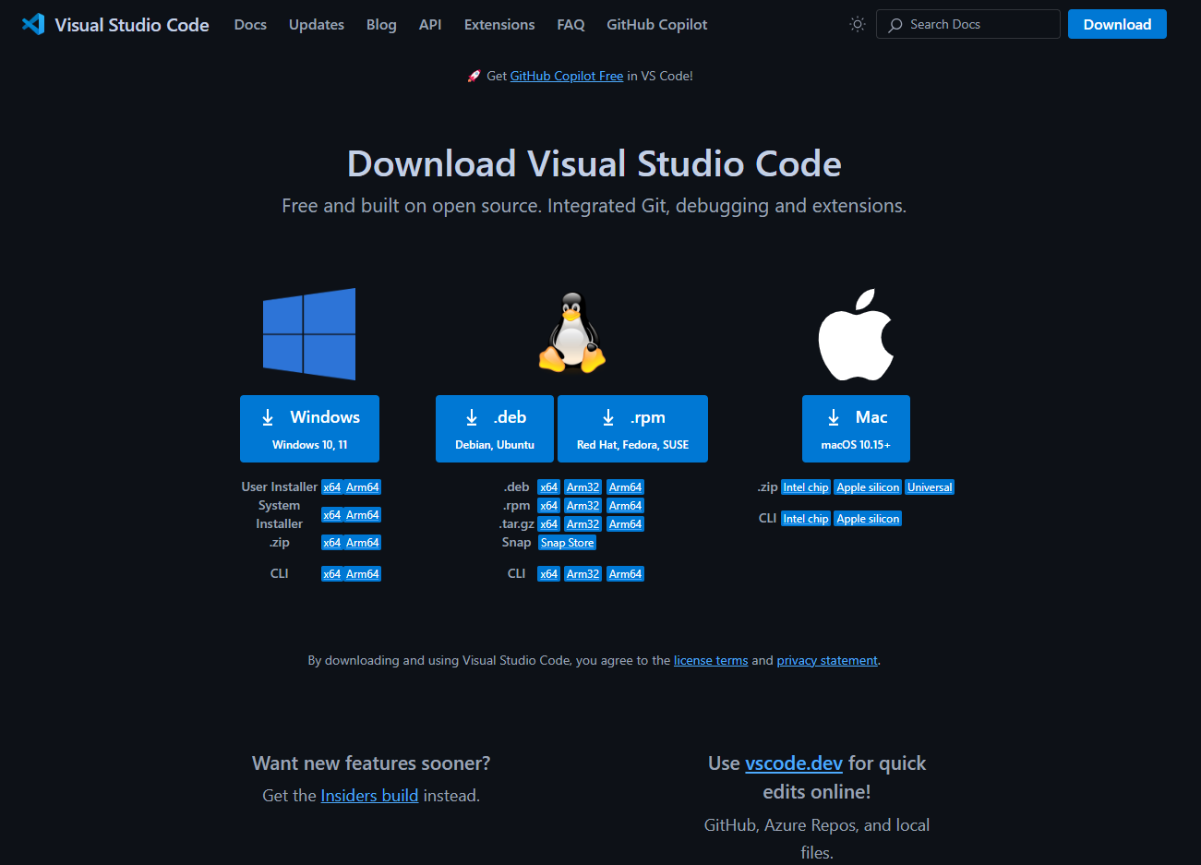Click the Windows logo image
This screenshot has height=865, width=1201.
click(309, 334)
